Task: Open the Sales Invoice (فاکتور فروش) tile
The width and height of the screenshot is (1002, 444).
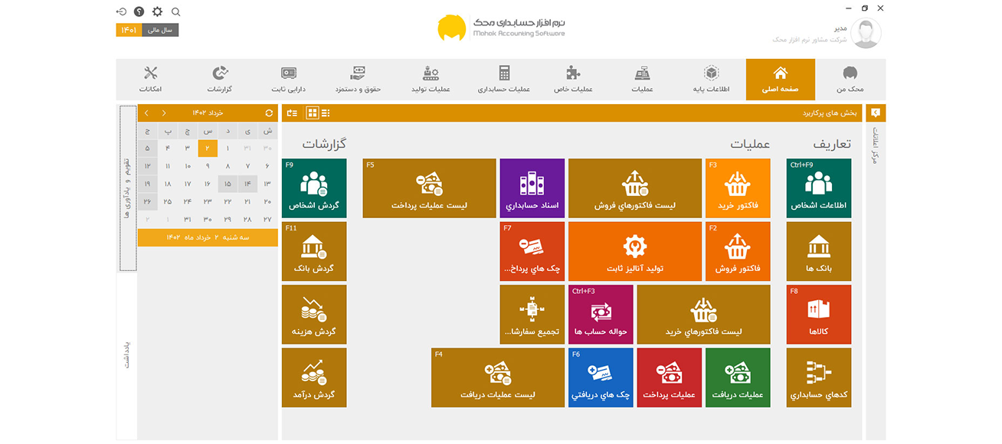Action: click(x=737, y=250)
